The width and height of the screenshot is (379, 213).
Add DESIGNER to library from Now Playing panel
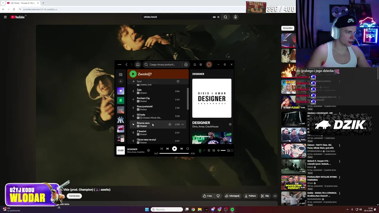coord(230,124)
